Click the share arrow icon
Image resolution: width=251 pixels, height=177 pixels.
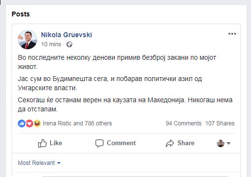tap(170, 143)
